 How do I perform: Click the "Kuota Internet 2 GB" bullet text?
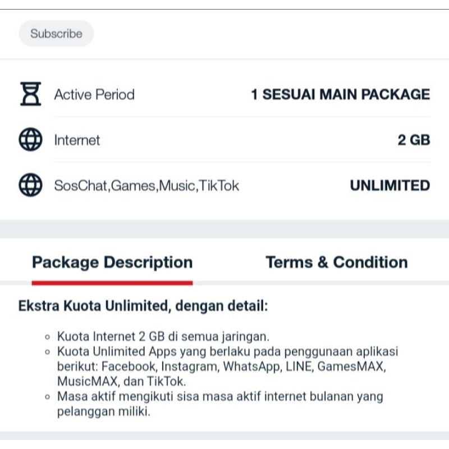click(x=163, y=337)
